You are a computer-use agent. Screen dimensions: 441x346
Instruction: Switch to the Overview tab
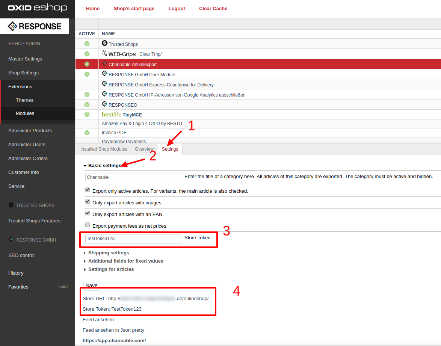click(144, 149)
